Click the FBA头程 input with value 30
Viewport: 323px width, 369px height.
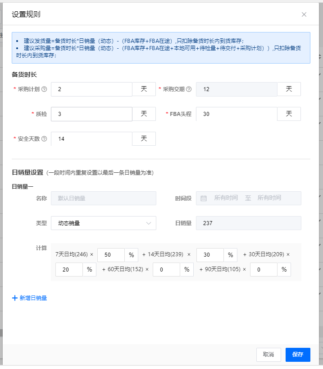[x=237, y=114]
